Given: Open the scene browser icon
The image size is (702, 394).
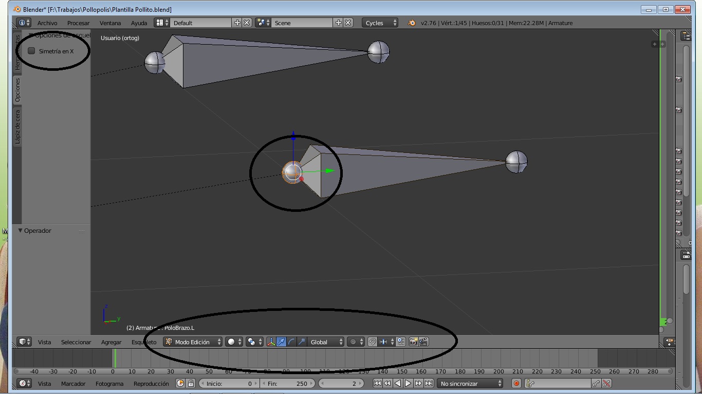Looking at the screenshot, I should (x=263, y=23).
